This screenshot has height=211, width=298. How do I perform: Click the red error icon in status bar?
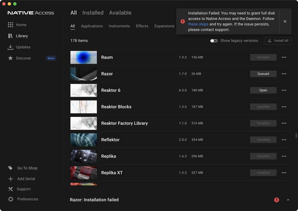(x=277, y=200)
